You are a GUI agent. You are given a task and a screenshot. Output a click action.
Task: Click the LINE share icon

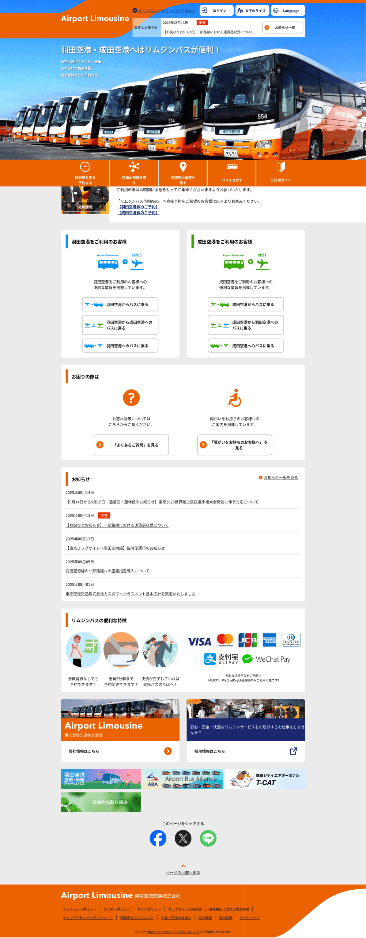[x=208, y=838]
